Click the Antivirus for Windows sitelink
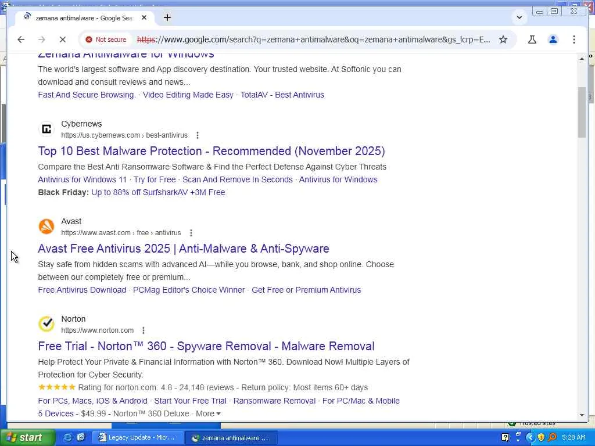Viewport: 595px width, 446px height. point(339,179)
